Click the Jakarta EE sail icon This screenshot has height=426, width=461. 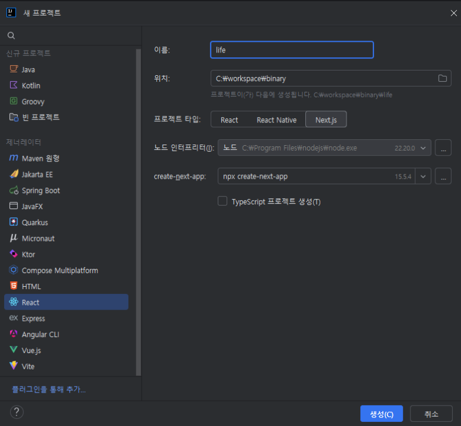click(x=14, y=174)
